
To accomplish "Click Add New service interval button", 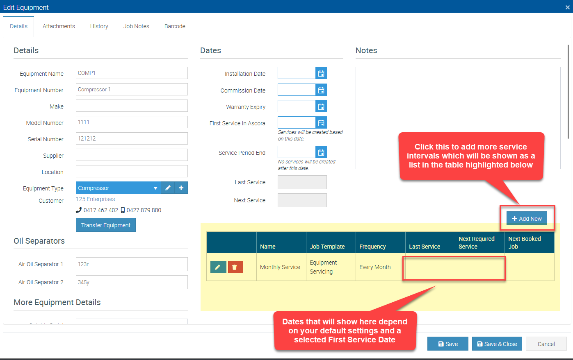I will tap(527, 219).
